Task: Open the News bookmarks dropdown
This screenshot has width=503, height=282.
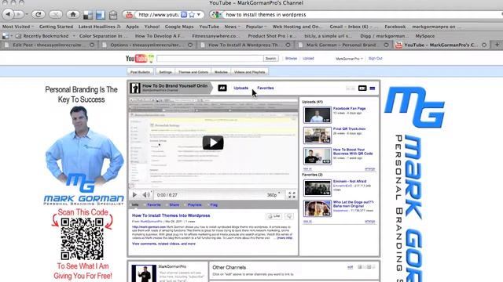Action: tap(233, 27)
